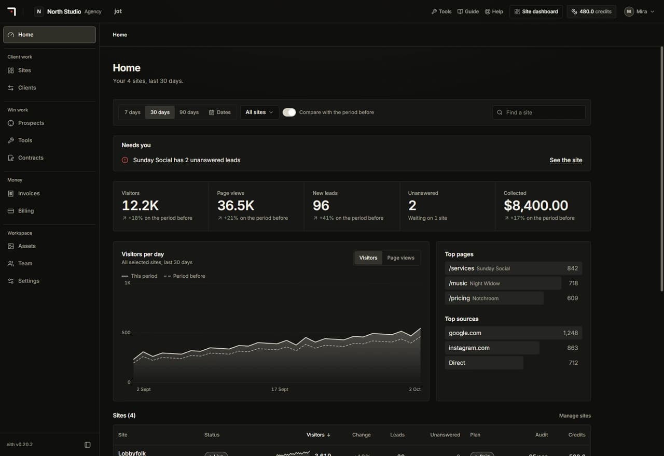
Task: Click the Audit column header
Action: point(542,435)
